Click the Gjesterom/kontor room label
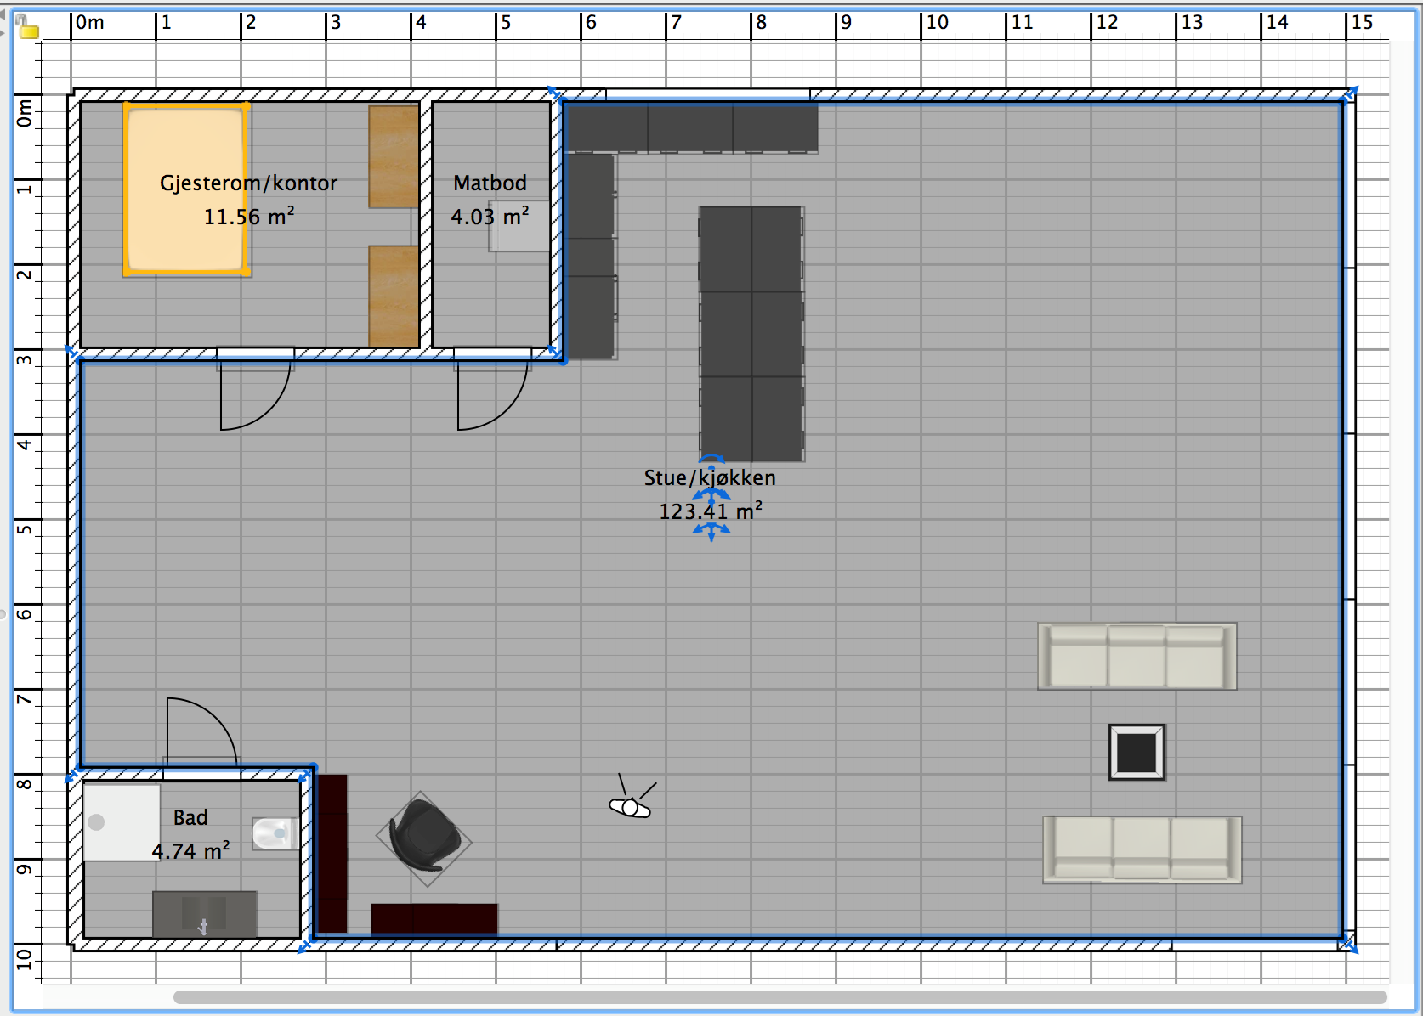1423x1016 pixels. 248,183
